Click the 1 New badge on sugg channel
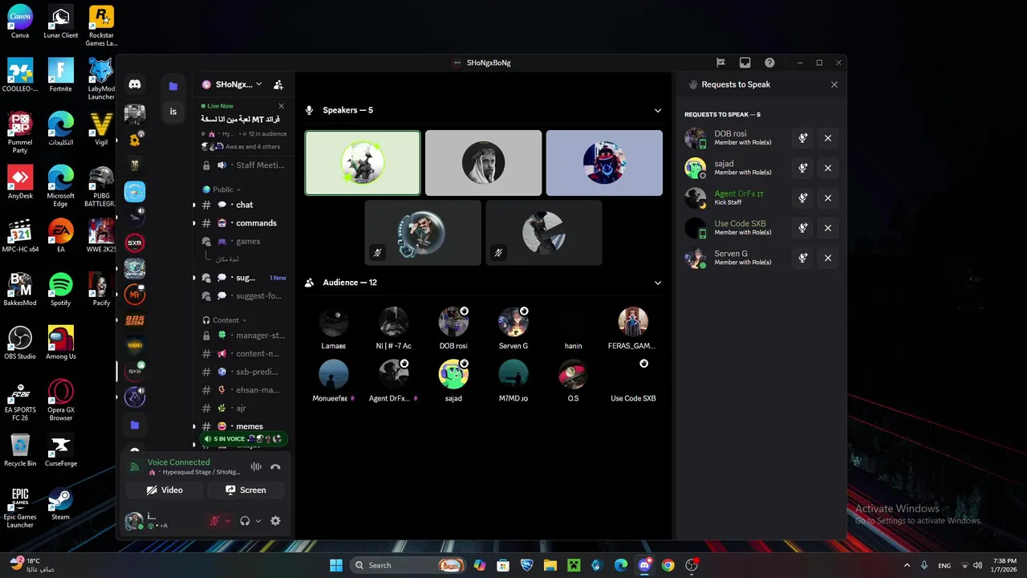 click(278, 278)
